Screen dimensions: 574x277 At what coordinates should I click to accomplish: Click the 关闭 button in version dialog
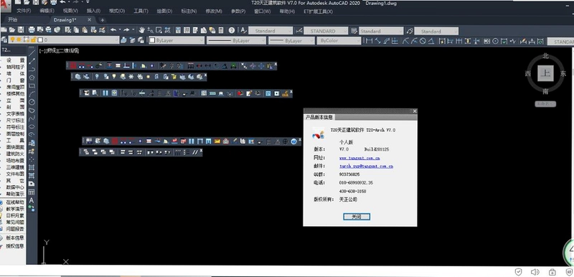(356, 217)
